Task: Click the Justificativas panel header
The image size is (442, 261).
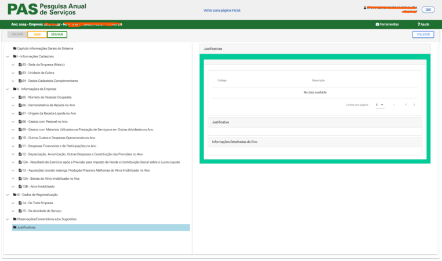Action: point(315,49)
